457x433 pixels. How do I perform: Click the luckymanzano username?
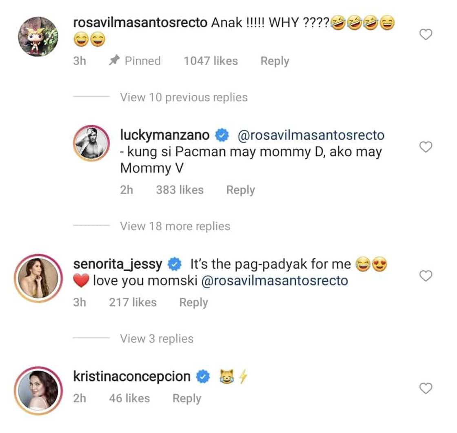point(164,135)
